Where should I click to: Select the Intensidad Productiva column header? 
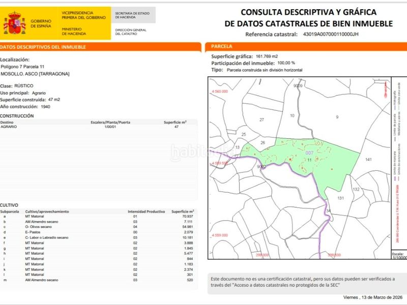pyautogui.click(x=146, y=211)
